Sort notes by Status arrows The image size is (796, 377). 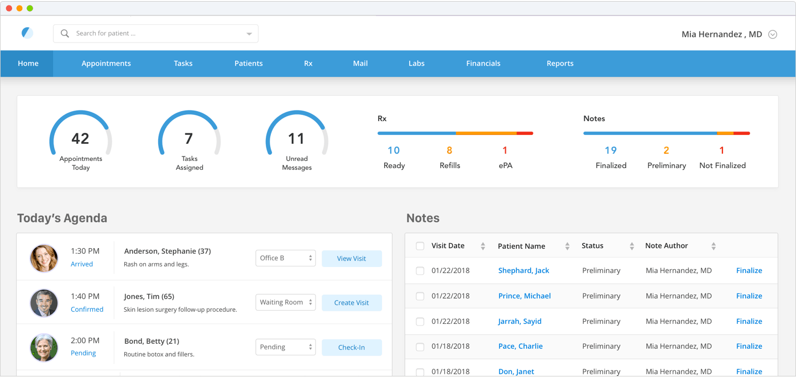(x=632, y=247)
